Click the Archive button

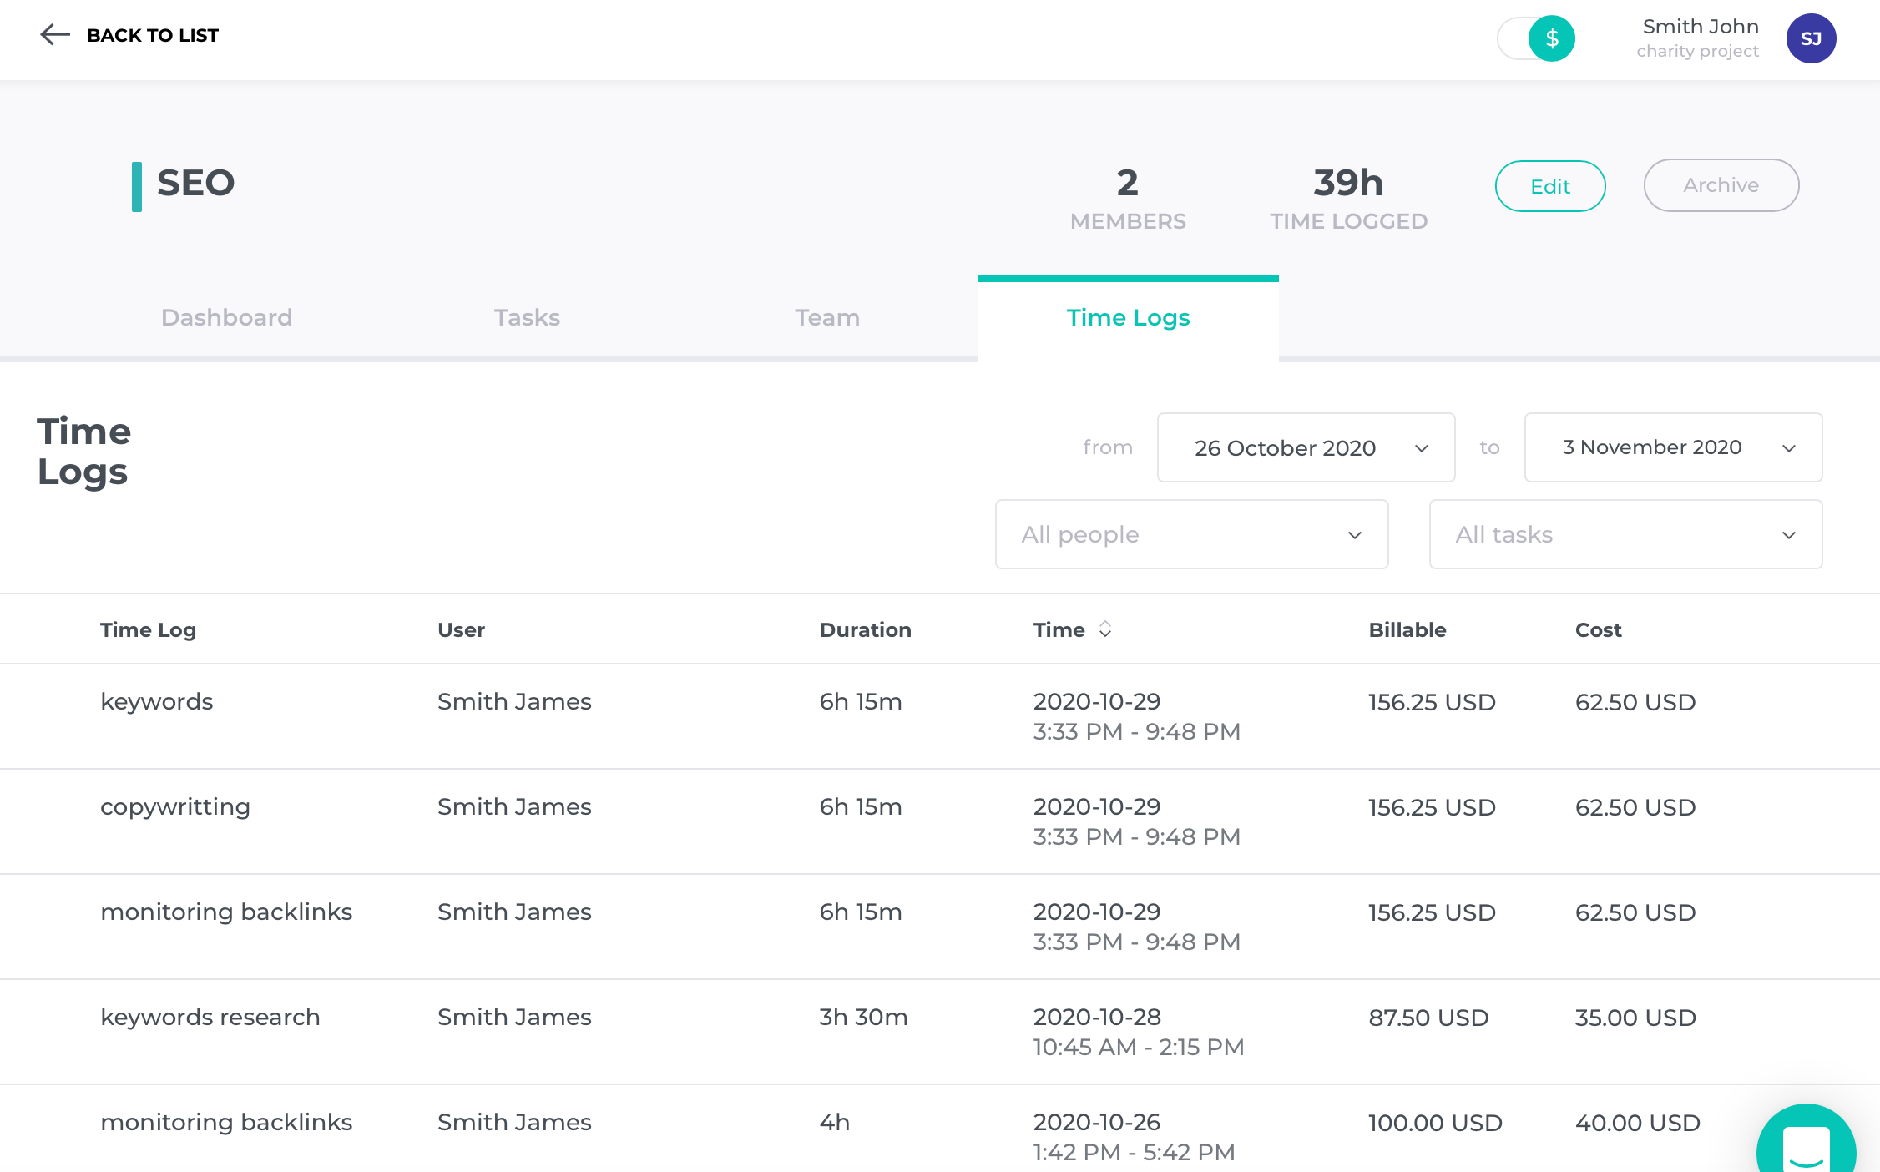tap(1721, 185)
